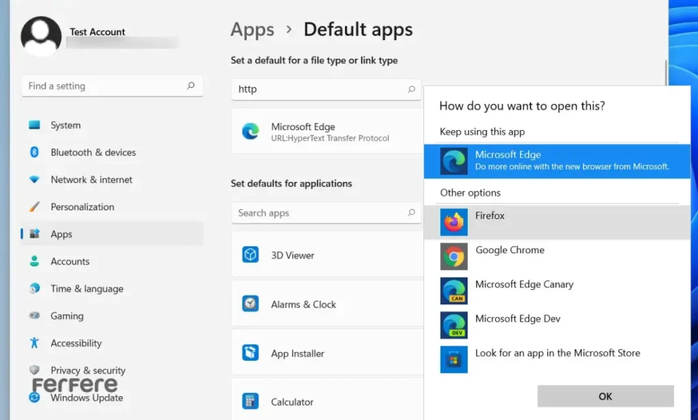
Task: Open the System settings category
Action: [65, 125]
